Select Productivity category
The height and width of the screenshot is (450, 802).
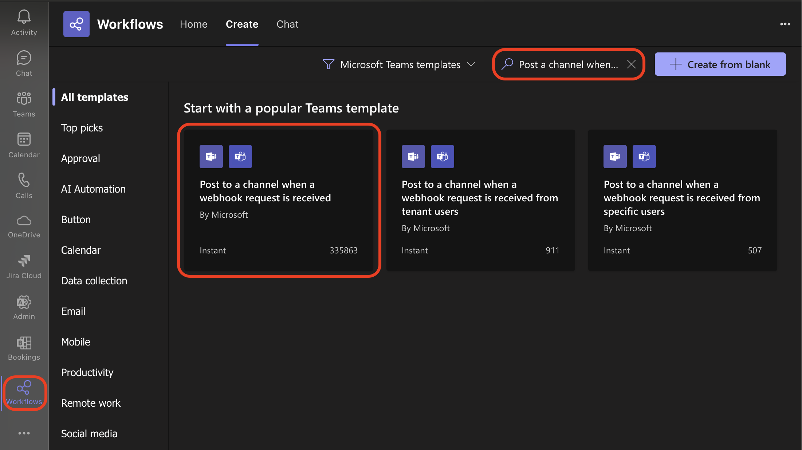click(x=87, y=372)
